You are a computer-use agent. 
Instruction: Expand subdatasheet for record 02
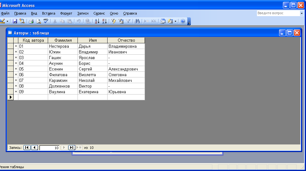[x=16, y=52]
